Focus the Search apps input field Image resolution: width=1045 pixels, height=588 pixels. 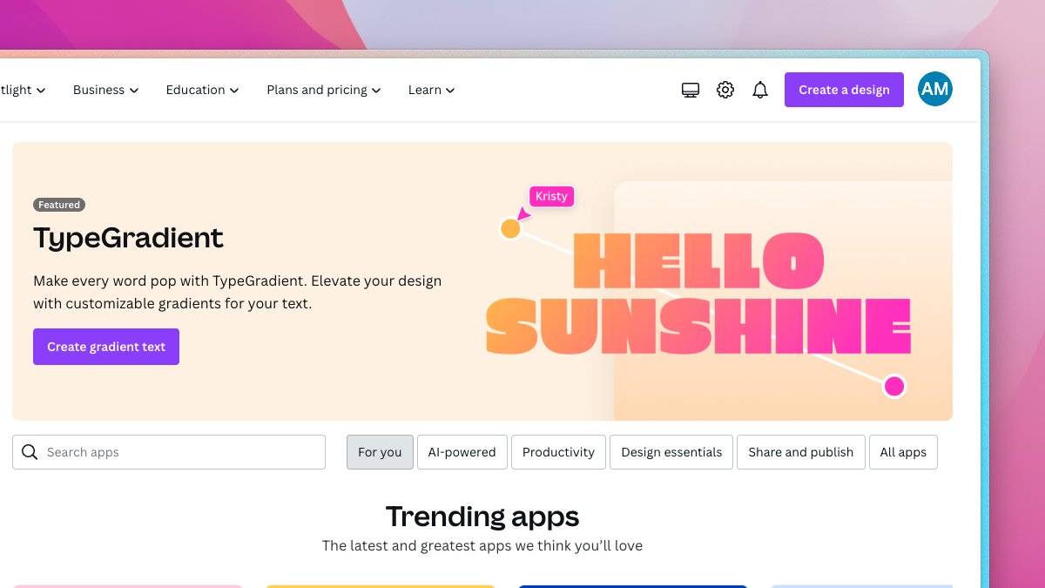pos(169,452)
